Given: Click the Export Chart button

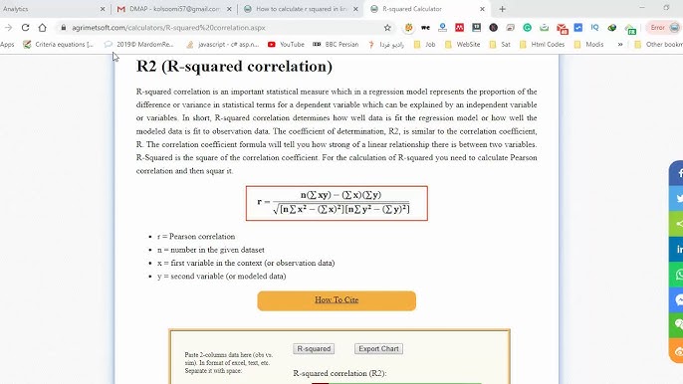Looking at the screenshot, I should [378, 349].
